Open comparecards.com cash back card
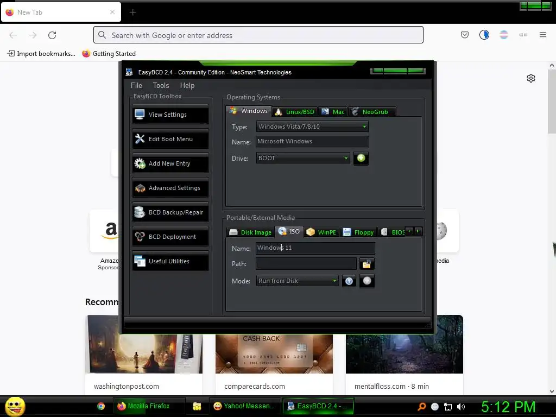Viewport: 556px width, 417px height. pos(274,354)
